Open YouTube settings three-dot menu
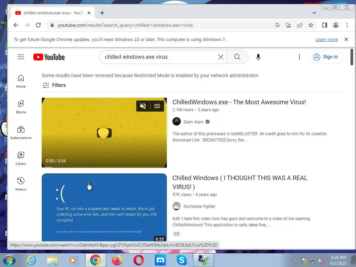Viewport: 356px width, 267px height. pyautogui.click(x=299, y=57)
